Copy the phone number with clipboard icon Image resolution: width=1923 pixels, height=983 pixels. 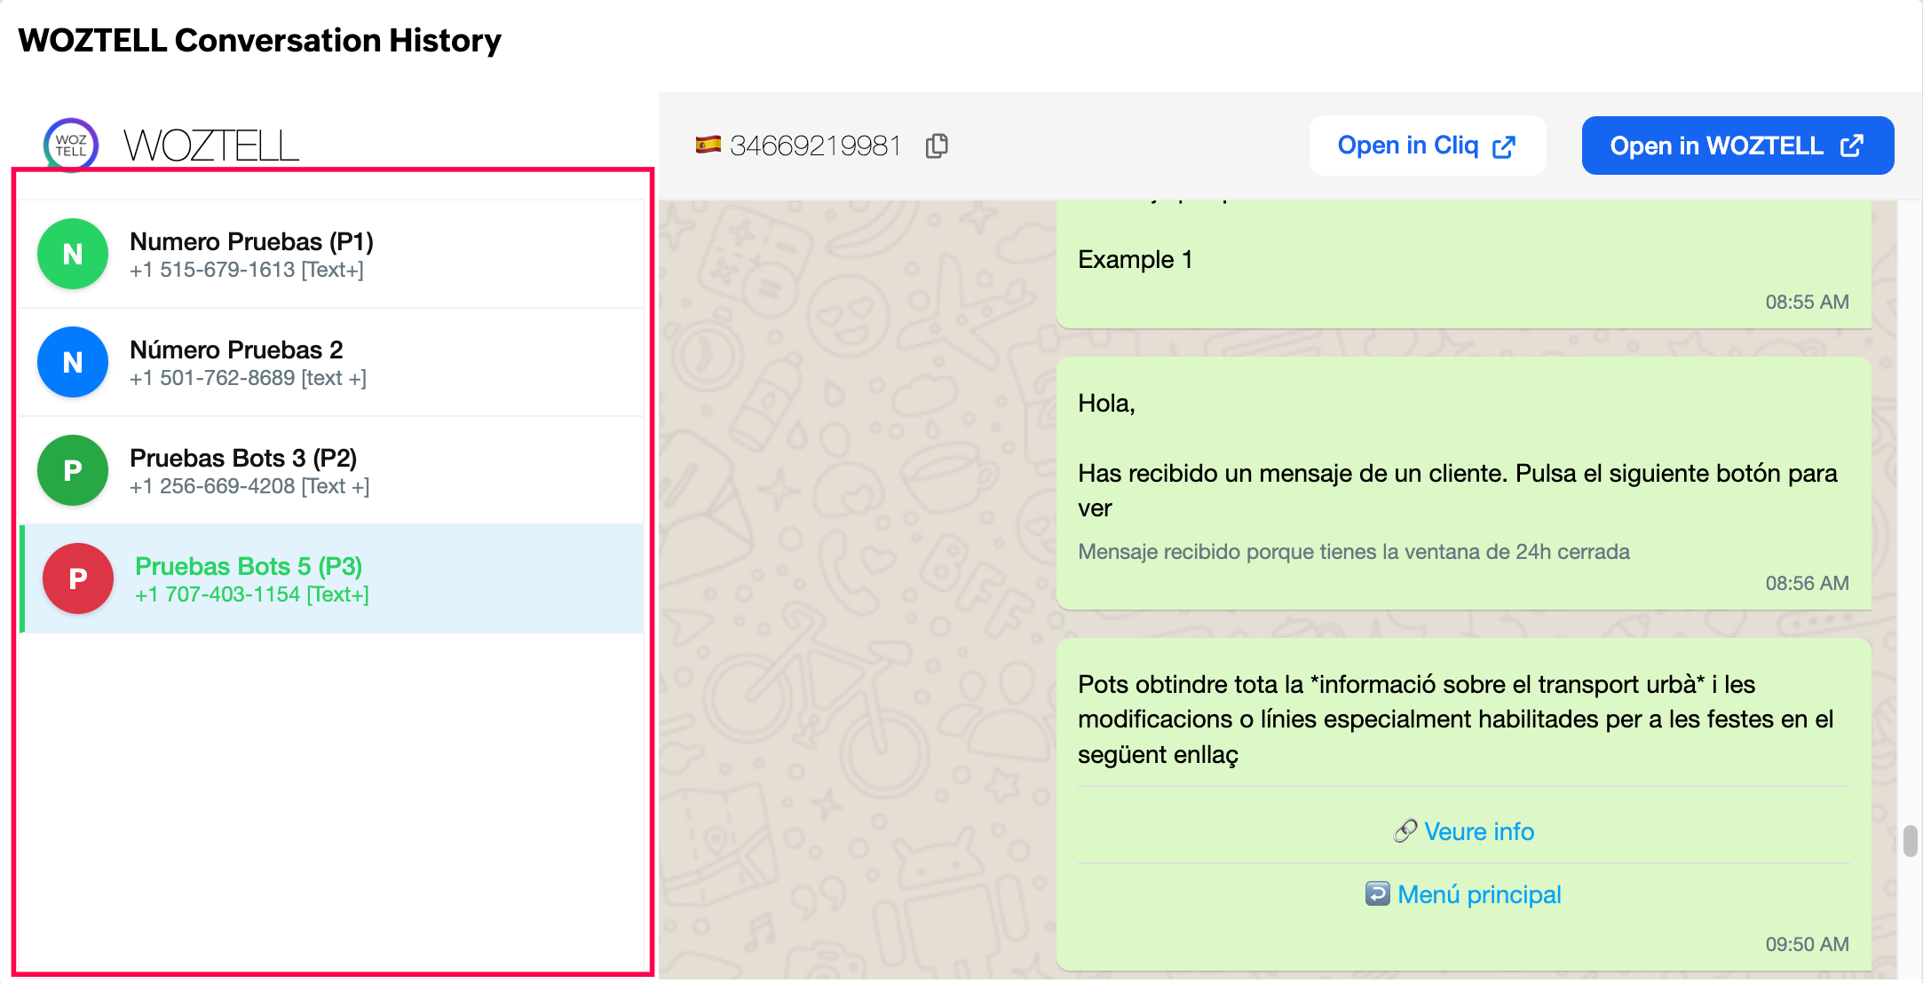coord(937,145)
